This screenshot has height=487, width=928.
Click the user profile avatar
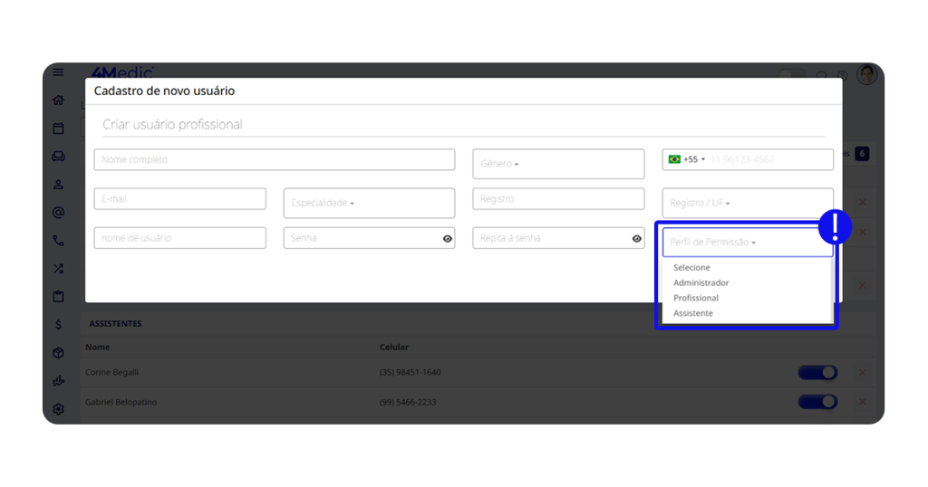867,75
